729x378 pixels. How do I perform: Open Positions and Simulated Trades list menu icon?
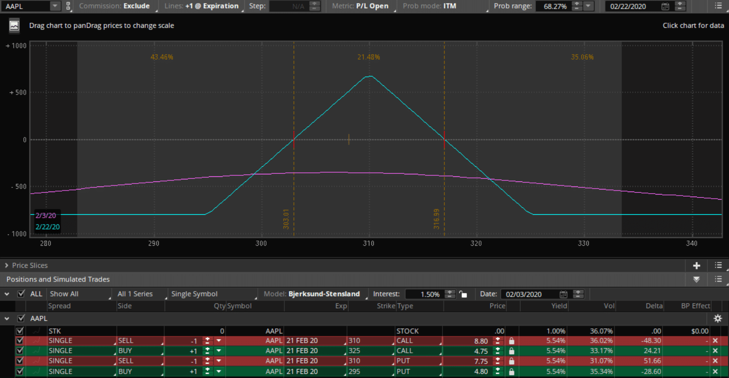point(718,279)
